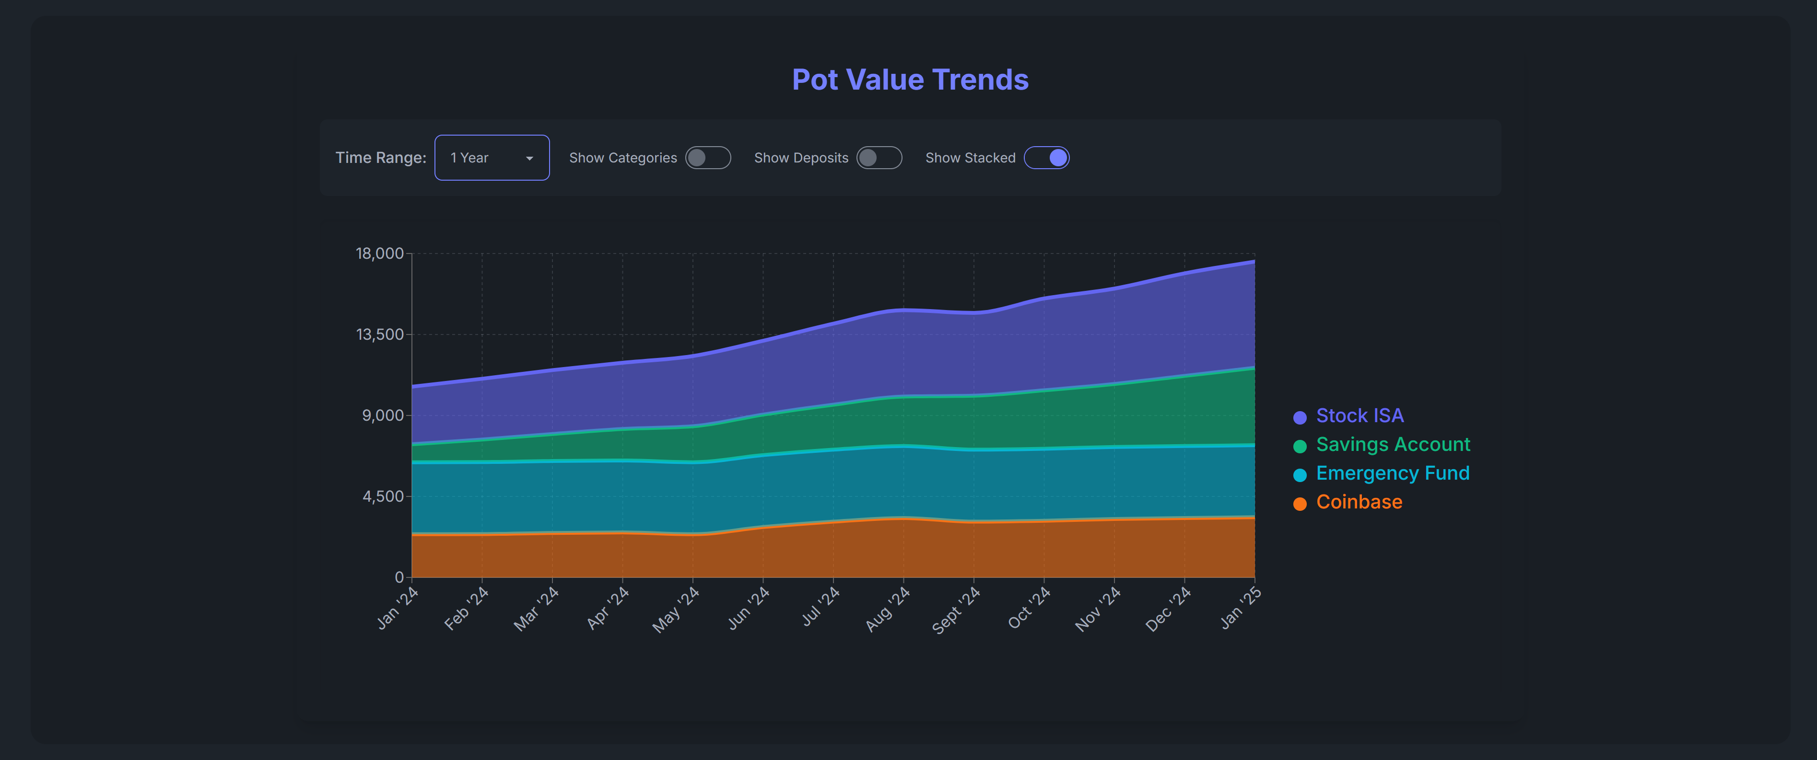Screen dimensions: 1817x760
Task: Toggle the Show Categories switch
Action: click(x=707, y=158)
